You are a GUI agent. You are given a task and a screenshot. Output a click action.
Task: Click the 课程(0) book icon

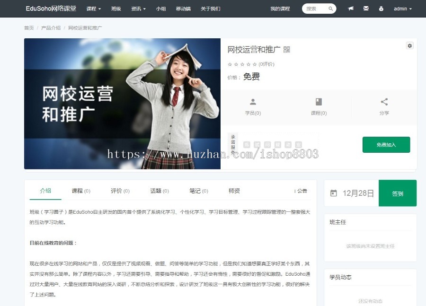(x=319, y=102)
